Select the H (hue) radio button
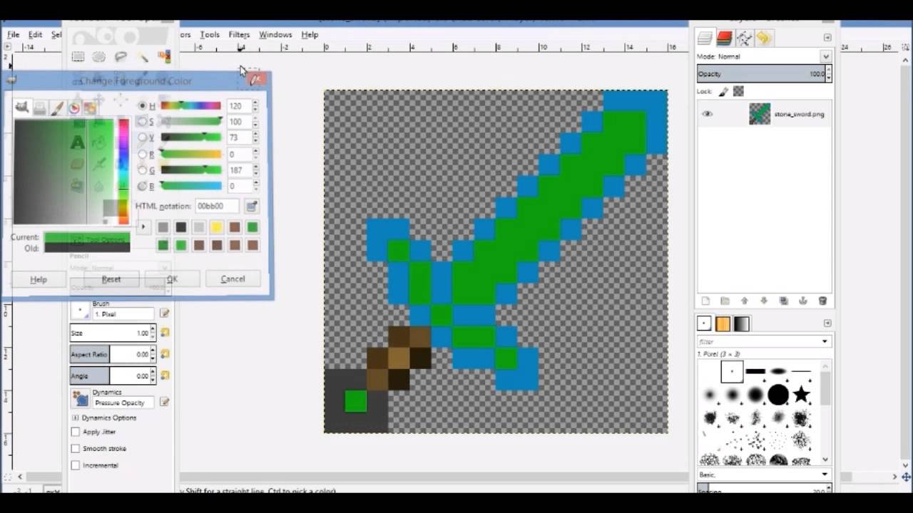The image size is (913, 513). pos(142,106)
